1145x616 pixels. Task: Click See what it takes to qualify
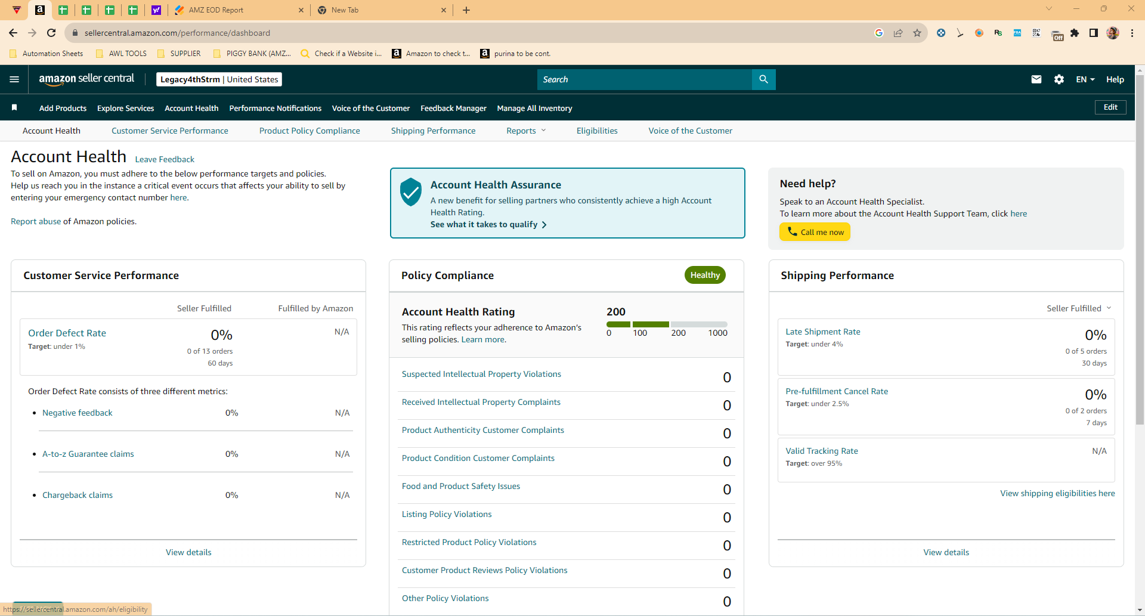click(488, 224)
